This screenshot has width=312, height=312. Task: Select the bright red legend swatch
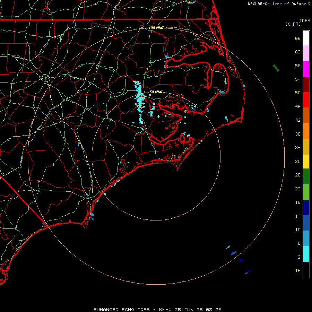pos(306,100)
